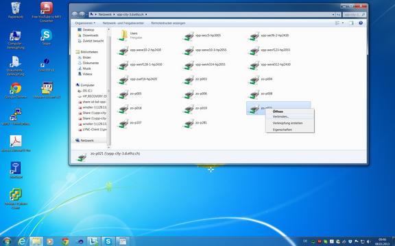Select network printer zo-p019

195,109
